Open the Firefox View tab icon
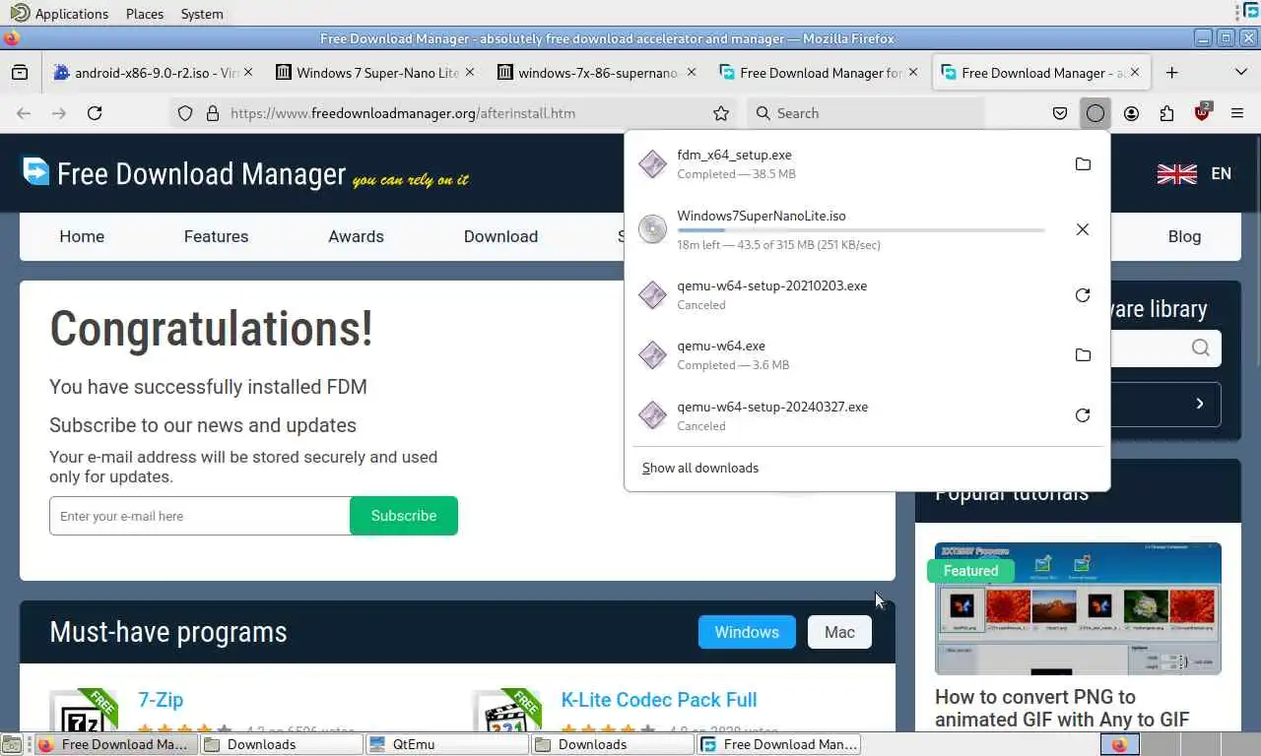This screenshot has height=756, width=1261. click(20, 73)
